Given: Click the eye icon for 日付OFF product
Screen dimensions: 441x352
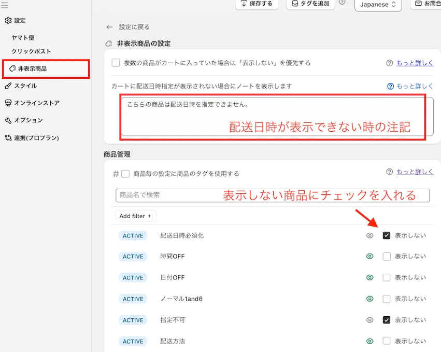Looking at the screenshot, I should [369, 277].
